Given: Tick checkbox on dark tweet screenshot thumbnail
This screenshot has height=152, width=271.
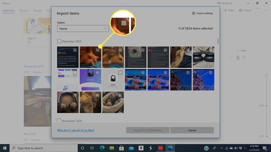Looking at the screenshot, I should pos(75,50).
